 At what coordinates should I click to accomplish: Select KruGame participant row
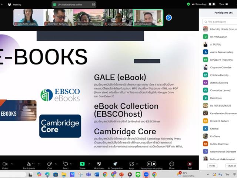pos(220,136)
